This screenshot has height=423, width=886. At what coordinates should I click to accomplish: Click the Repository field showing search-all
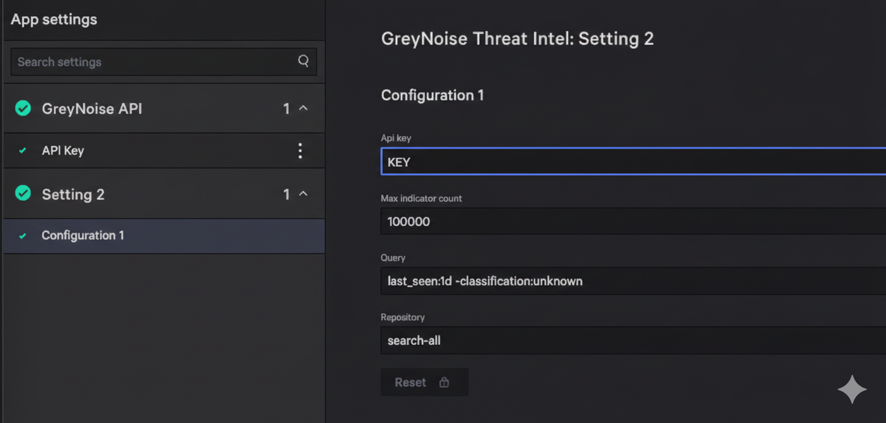[x=632, y=341]
